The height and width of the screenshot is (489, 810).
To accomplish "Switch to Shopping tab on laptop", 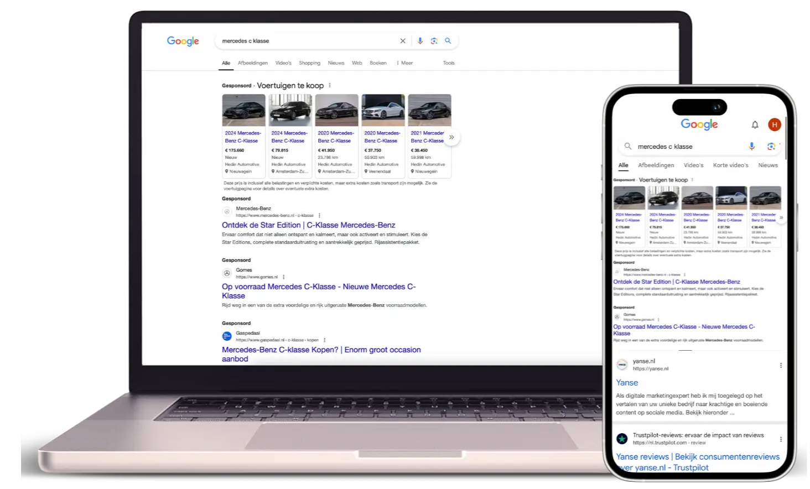I will [x=310, y=63].
